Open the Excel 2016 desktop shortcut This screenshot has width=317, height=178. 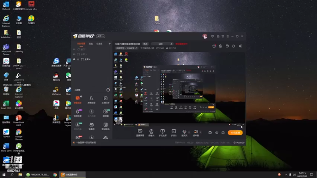[x=6, y=105]
